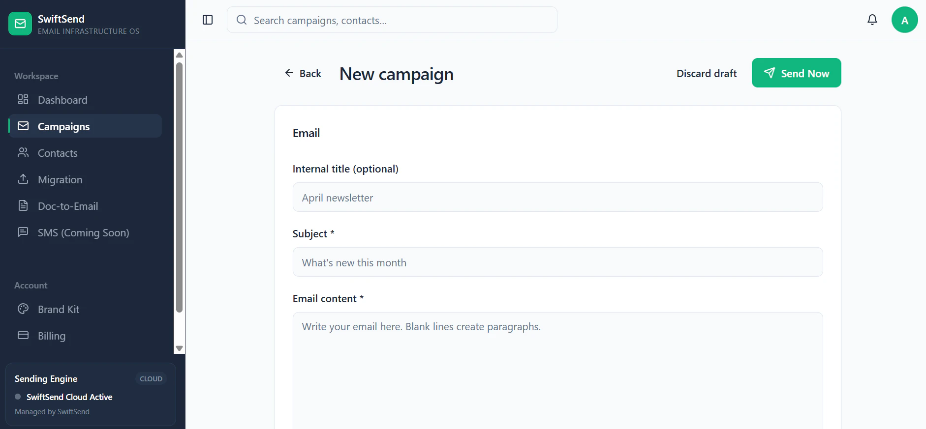The height and width of the screenshot is (429, 926).
Task: Click the Migration upload icon
Action: (x=23, y=179)
